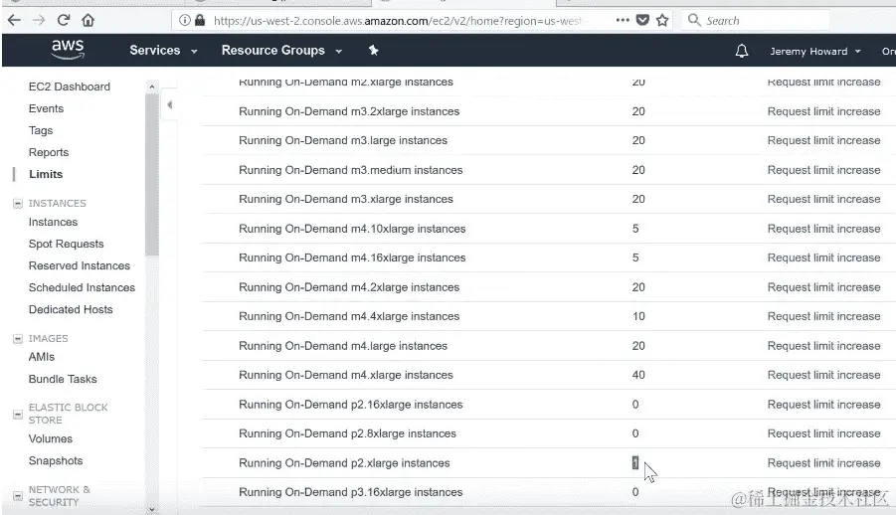This screenshot has width=896, height=515.
Task: Click the padlock security icon in the address bar
Action: point(200,21)
